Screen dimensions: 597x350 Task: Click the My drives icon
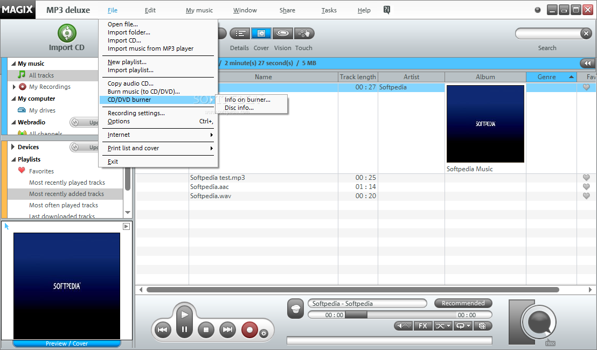(x=22, y=110)
